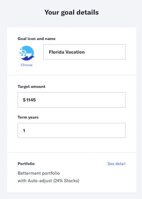Click the Portfolio section heading
The image size is (142, 199).
tap(26, 164)
